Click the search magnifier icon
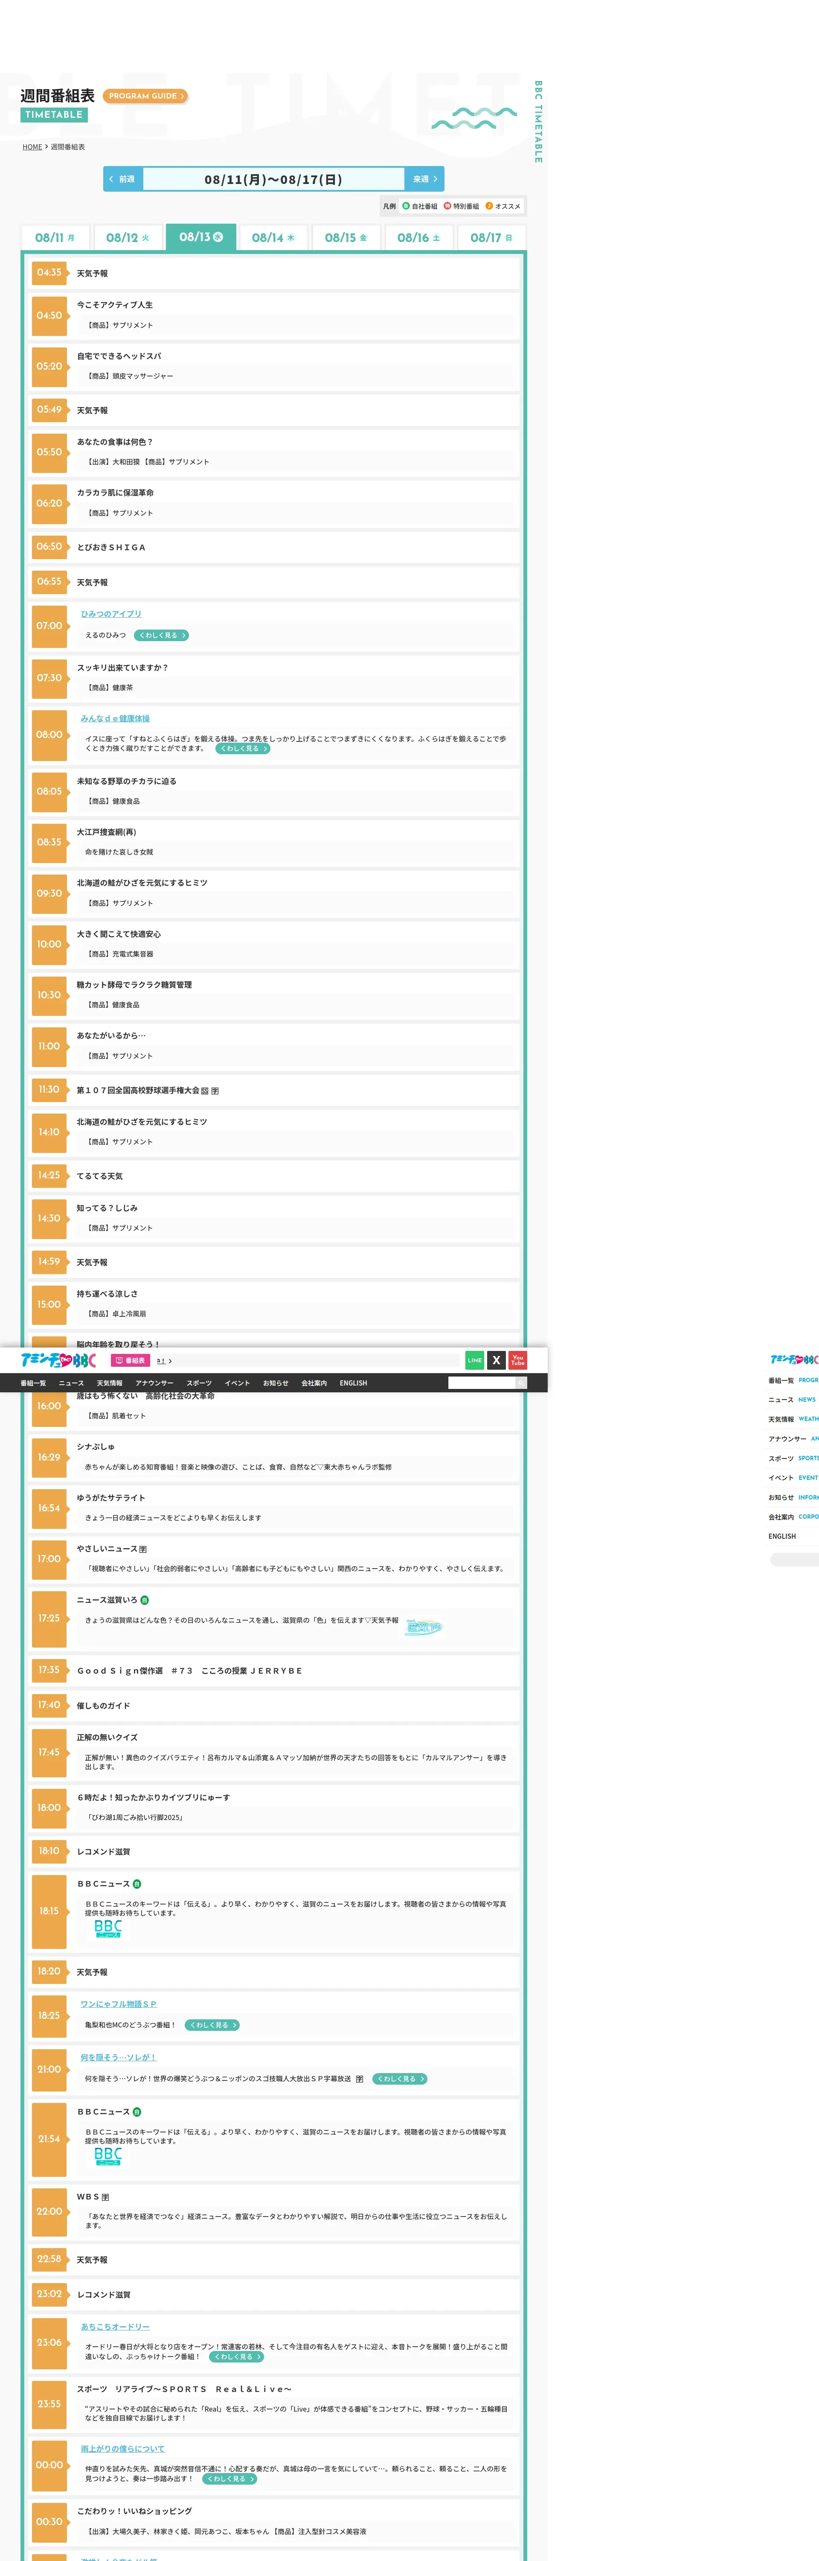This screenshot has width=819, height=2561. pyautogui.click(x=520, y=1383)
